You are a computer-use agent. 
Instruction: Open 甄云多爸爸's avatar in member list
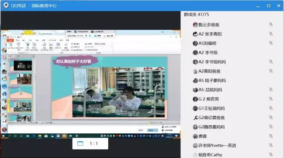coord(195,25)
